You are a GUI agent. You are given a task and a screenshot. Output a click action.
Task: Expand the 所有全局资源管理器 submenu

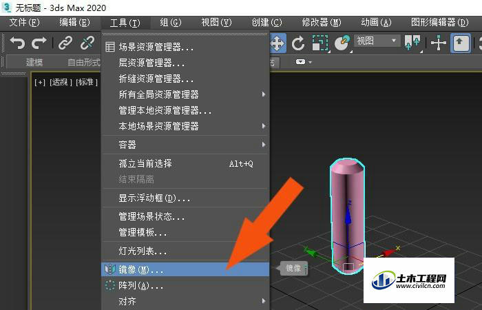[264, 94]
